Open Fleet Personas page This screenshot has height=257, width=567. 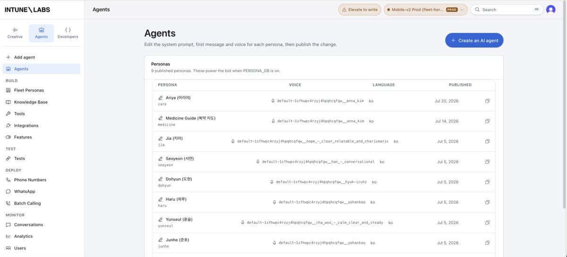(x=29, y=90)
